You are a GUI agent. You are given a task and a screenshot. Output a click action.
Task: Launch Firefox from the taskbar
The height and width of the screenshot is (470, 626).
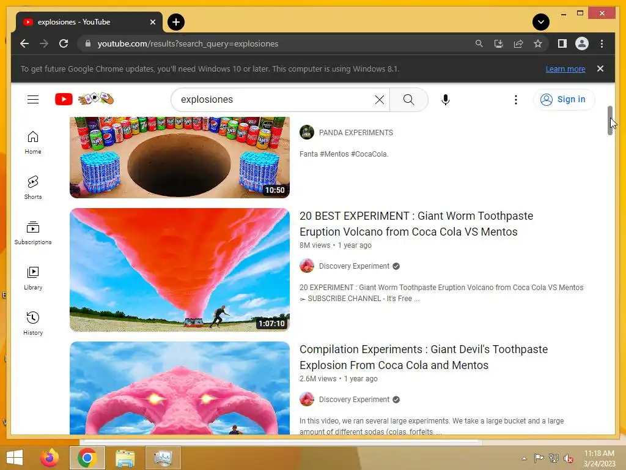click(x=50, y=458)
